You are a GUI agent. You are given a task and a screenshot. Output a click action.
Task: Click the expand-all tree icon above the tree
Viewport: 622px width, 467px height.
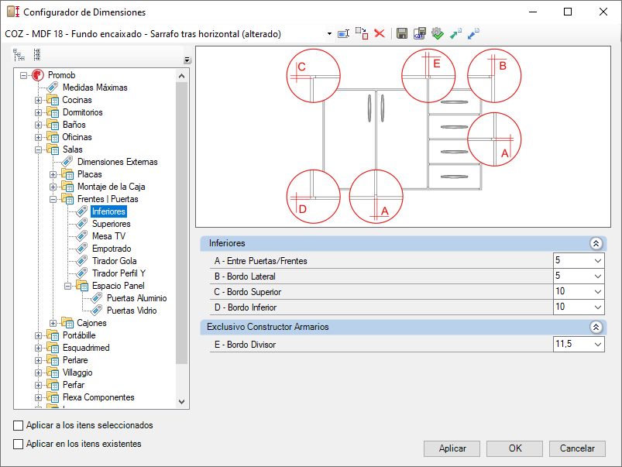pos(19,55)
